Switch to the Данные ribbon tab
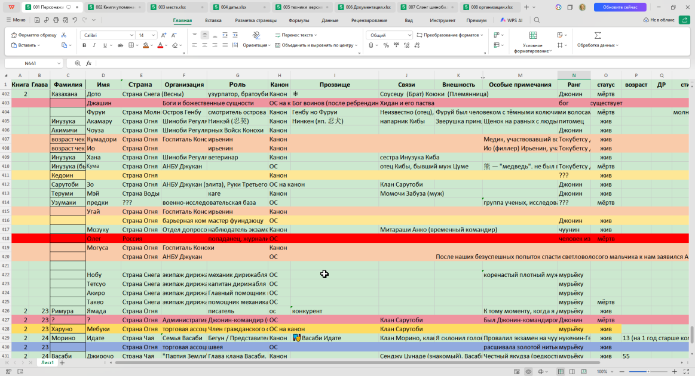The image size is (695, 376). 330,20
